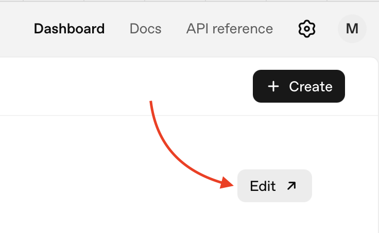Image resolution: width=379 pixels, height=233 pixels.
Task: Go to the API reference page
Action: 229,29
